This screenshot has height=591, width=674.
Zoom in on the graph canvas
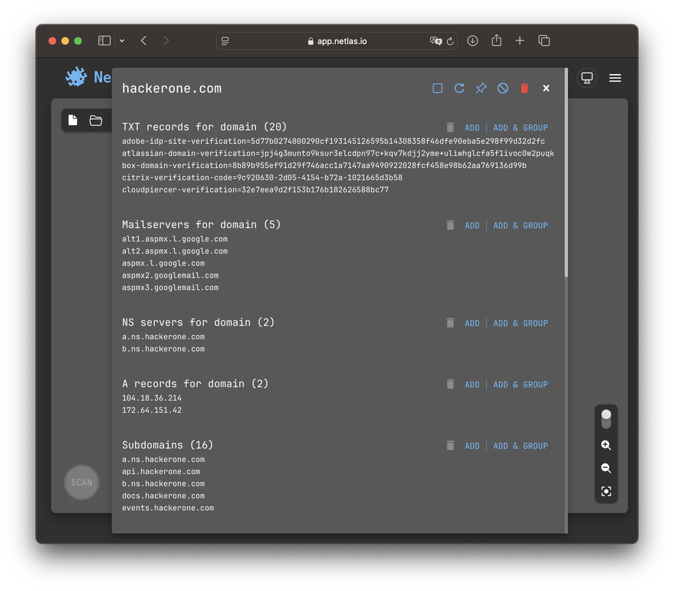click(x=605, y=445)
